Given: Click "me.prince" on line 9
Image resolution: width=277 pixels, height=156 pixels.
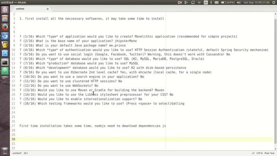Looking at the screenshot, I should click(x=117, y=45).
